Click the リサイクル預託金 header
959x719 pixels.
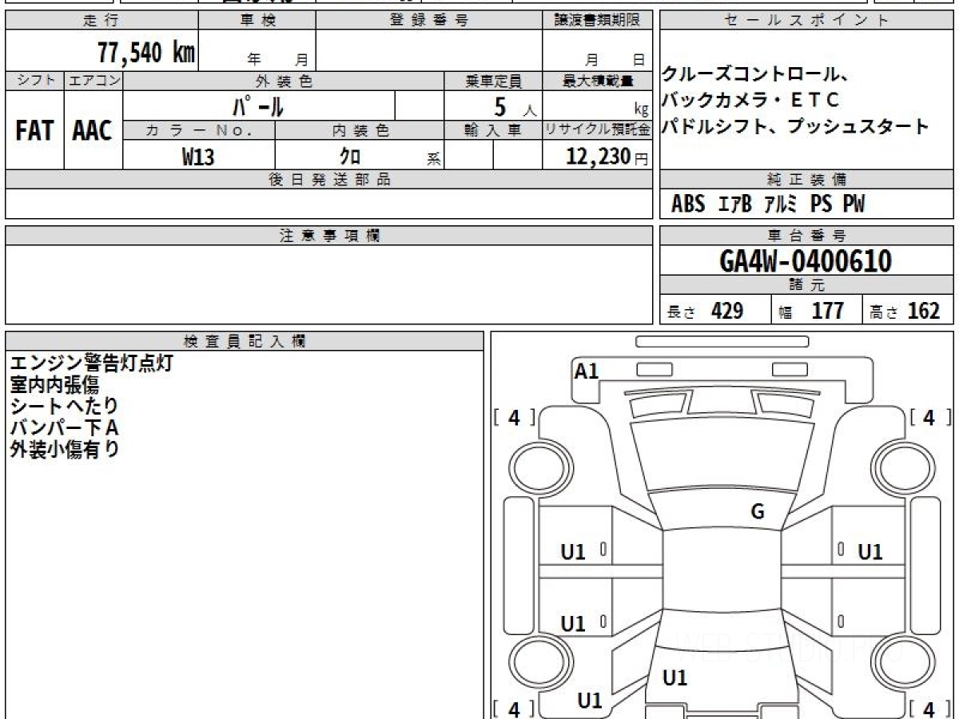pyautogui.click(x=598, y=130)
